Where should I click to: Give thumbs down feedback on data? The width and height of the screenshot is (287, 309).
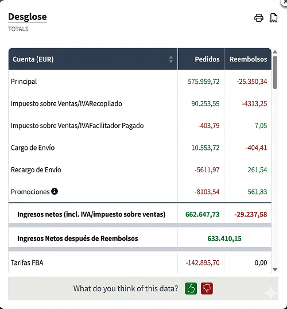pos(207,288)
